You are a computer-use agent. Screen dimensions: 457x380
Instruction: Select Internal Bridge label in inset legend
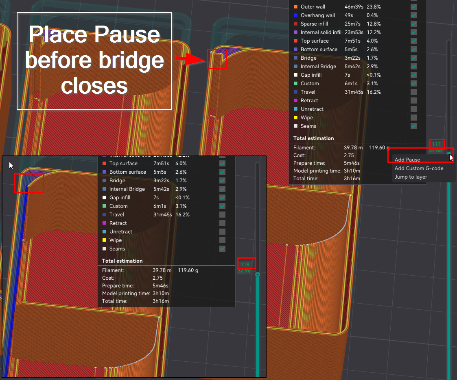tap(127, 189)
